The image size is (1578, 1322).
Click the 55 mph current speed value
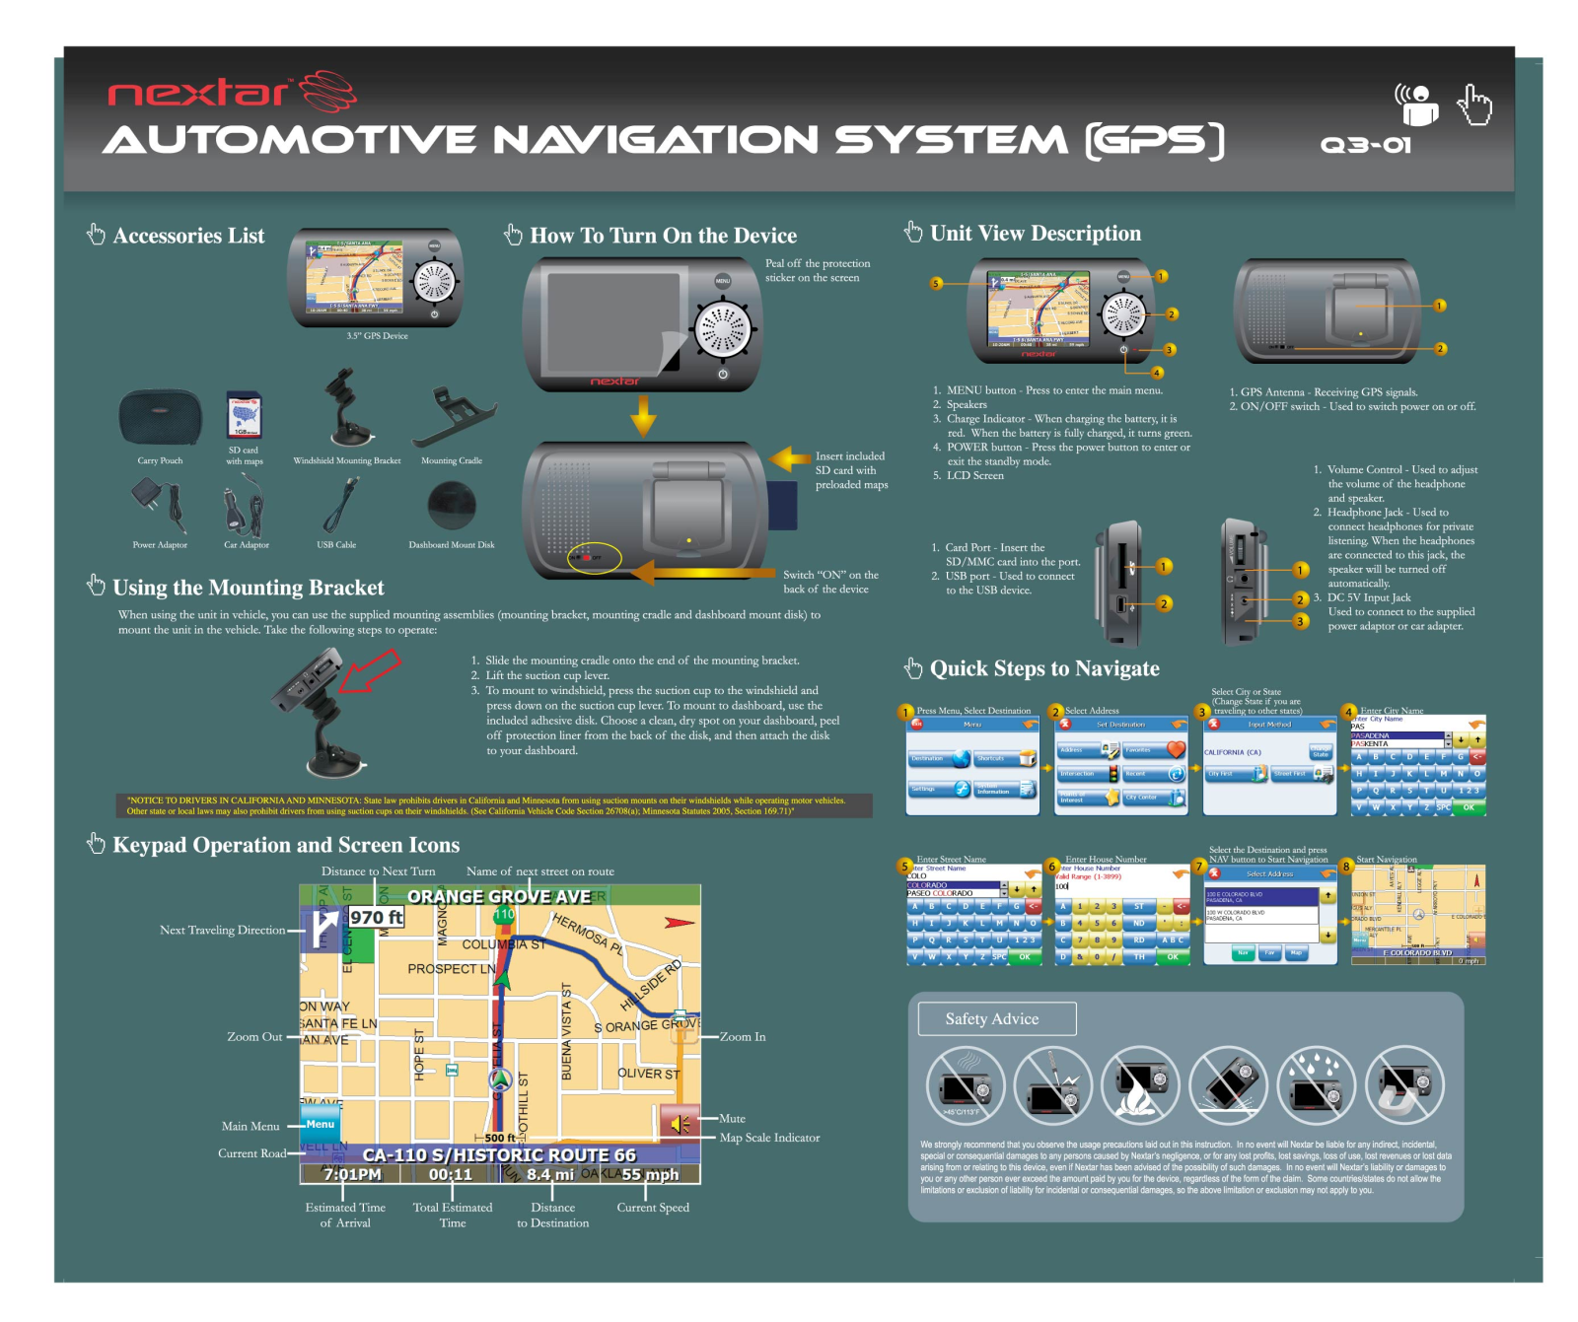650,1175
